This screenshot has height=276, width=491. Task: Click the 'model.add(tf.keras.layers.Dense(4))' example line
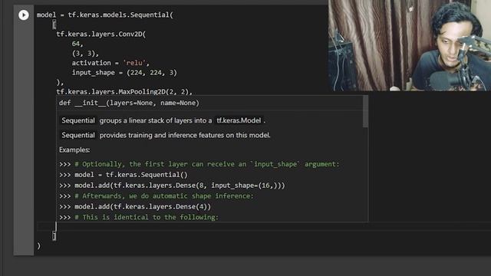(135, 206)
